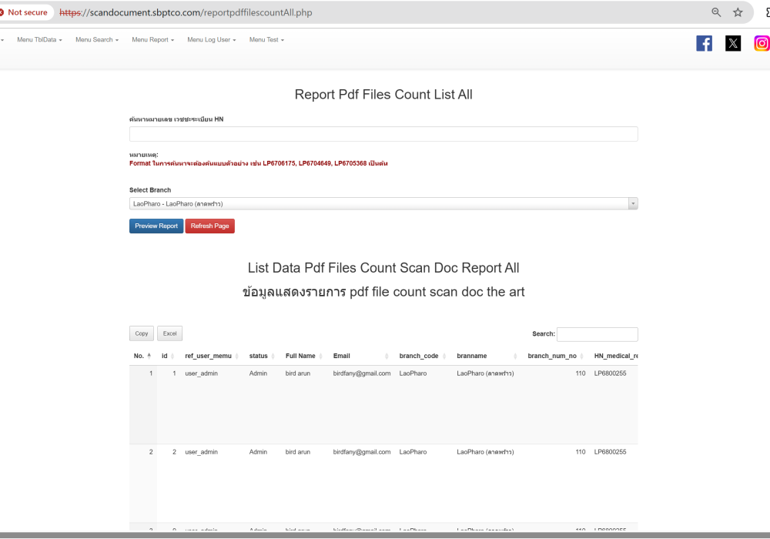This screenshot has width=770, height=539.
Task: Open the Select Branch dropdown
Action: pyautogui.click(x=383, y=204)
